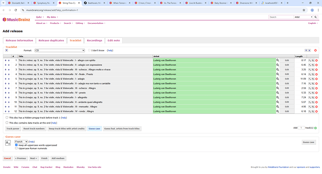Open the Editing dropdown menu

[x=80, y=23]
